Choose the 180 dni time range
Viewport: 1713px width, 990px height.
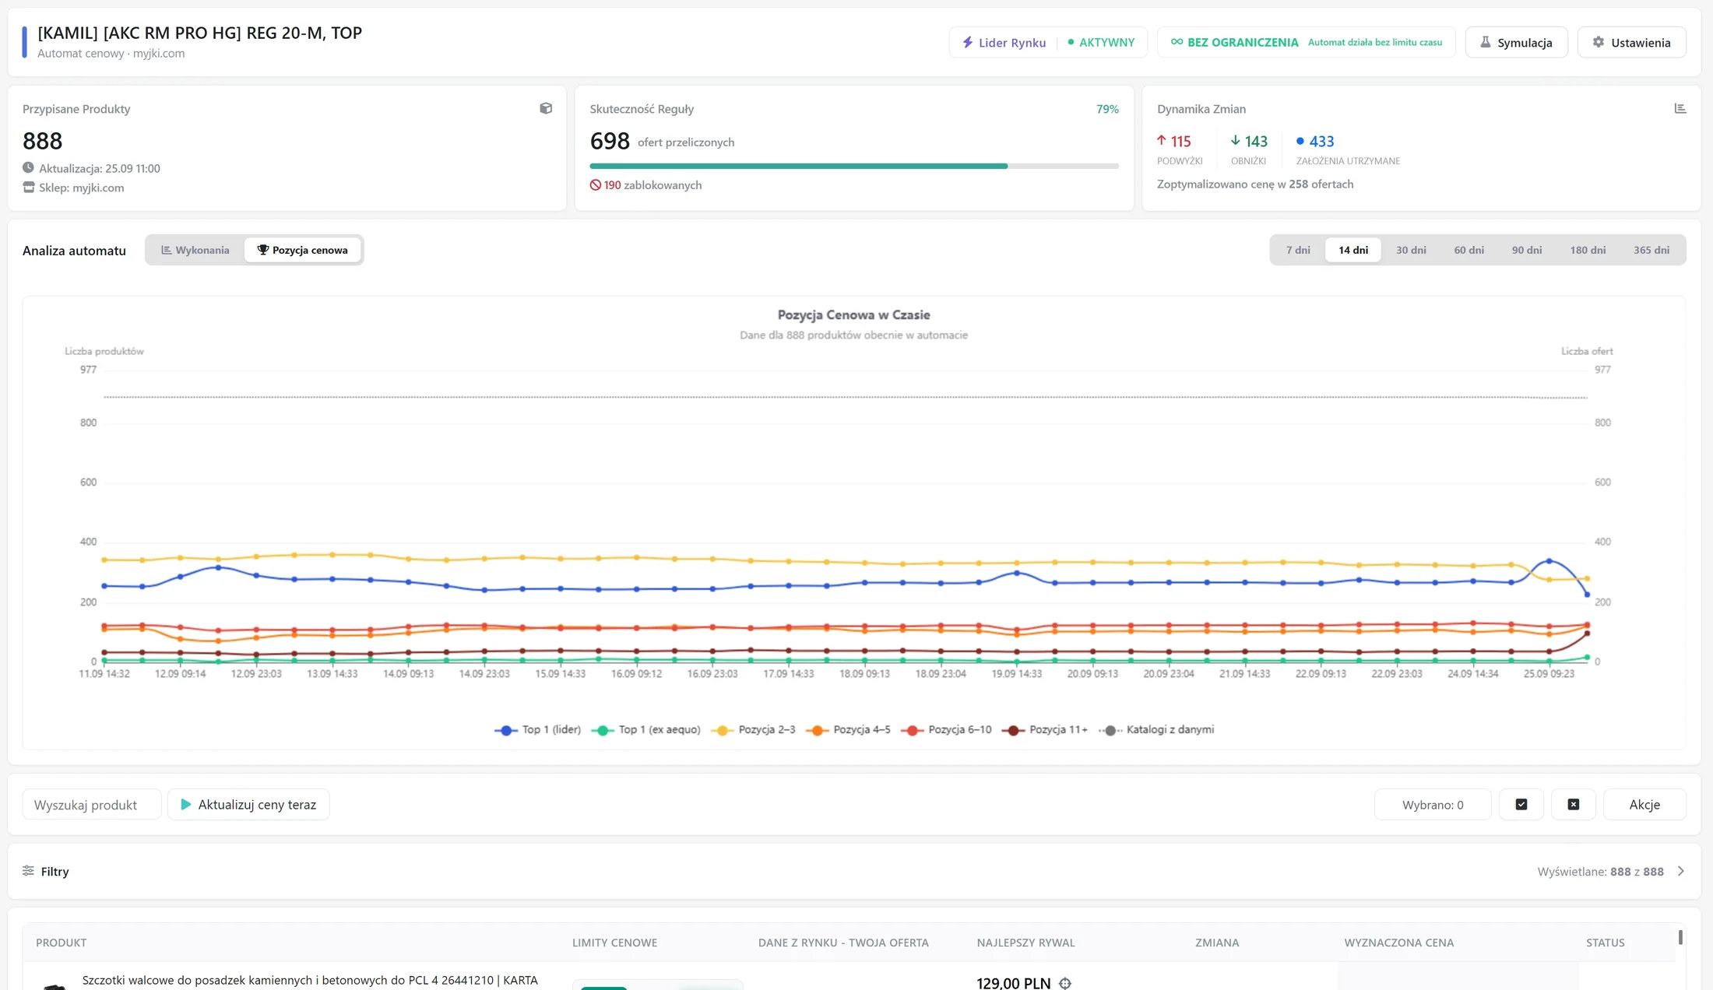click(1588, 250)
